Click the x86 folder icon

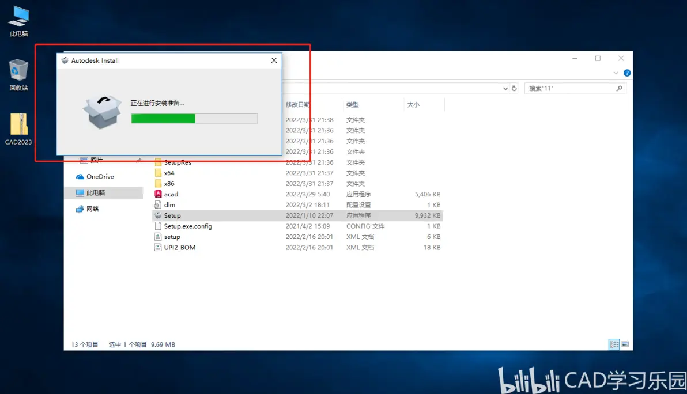[158, 183]
